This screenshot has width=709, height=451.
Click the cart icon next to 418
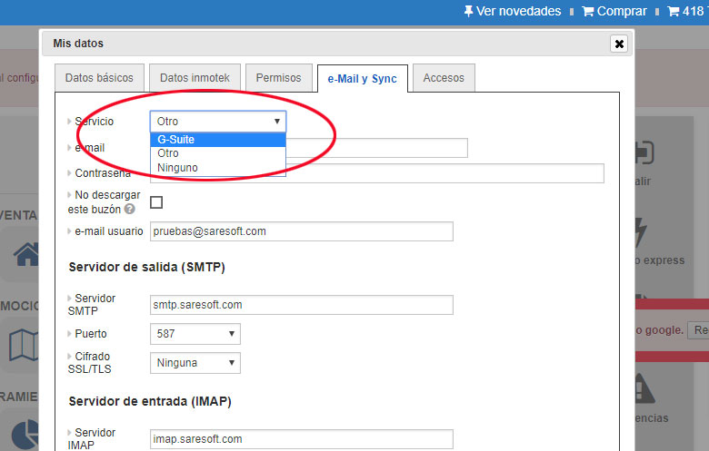(x=674, y=11)
